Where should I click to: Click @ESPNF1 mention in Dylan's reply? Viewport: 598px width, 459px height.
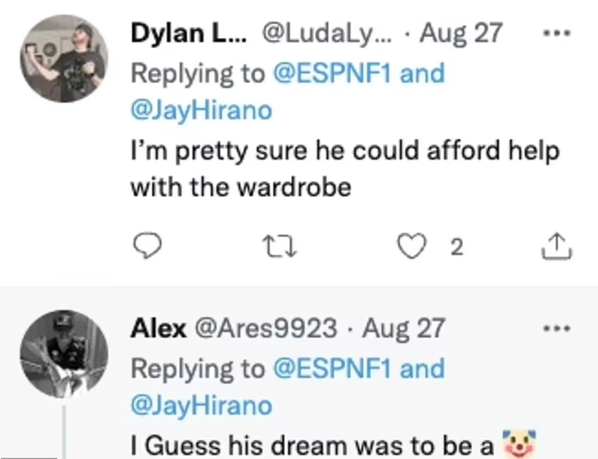(x=332, y=73)
